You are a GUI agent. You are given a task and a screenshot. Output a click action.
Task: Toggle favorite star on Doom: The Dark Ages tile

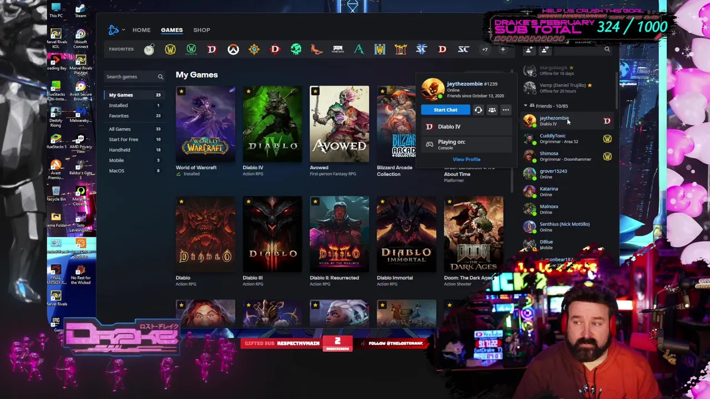click(449, 202)
